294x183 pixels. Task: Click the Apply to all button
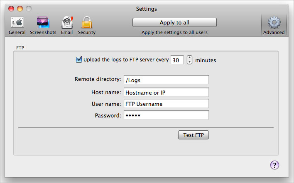point(174,22)
